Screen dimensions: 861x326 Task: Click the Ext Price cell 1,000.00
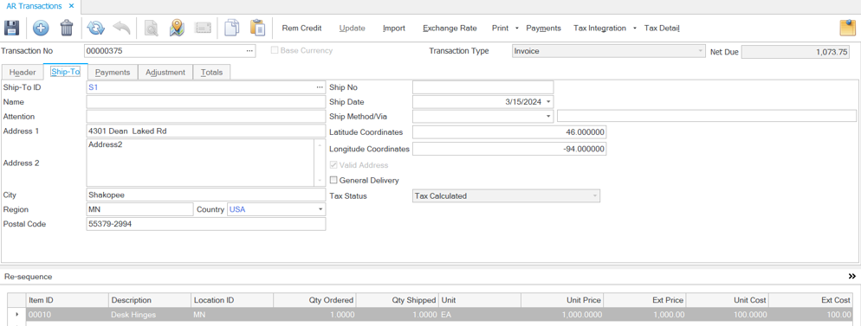644,315
